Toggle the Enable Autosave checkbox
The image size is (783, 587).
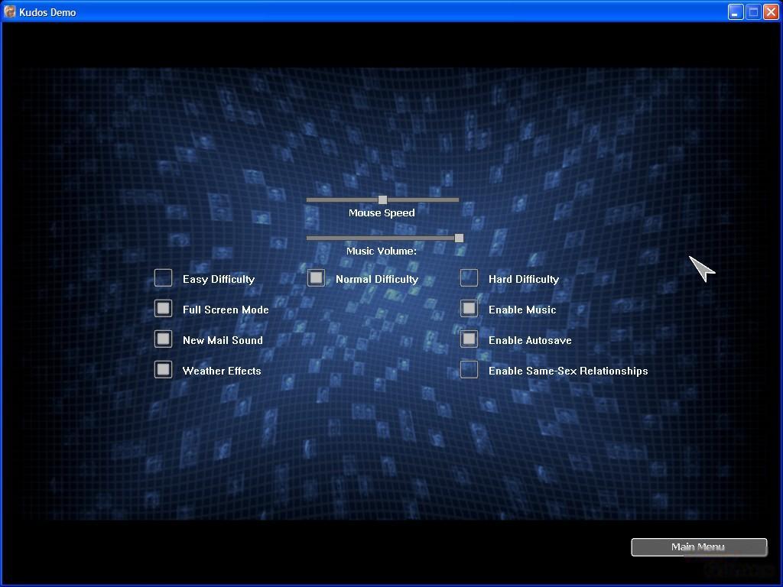tap(469, 339)
